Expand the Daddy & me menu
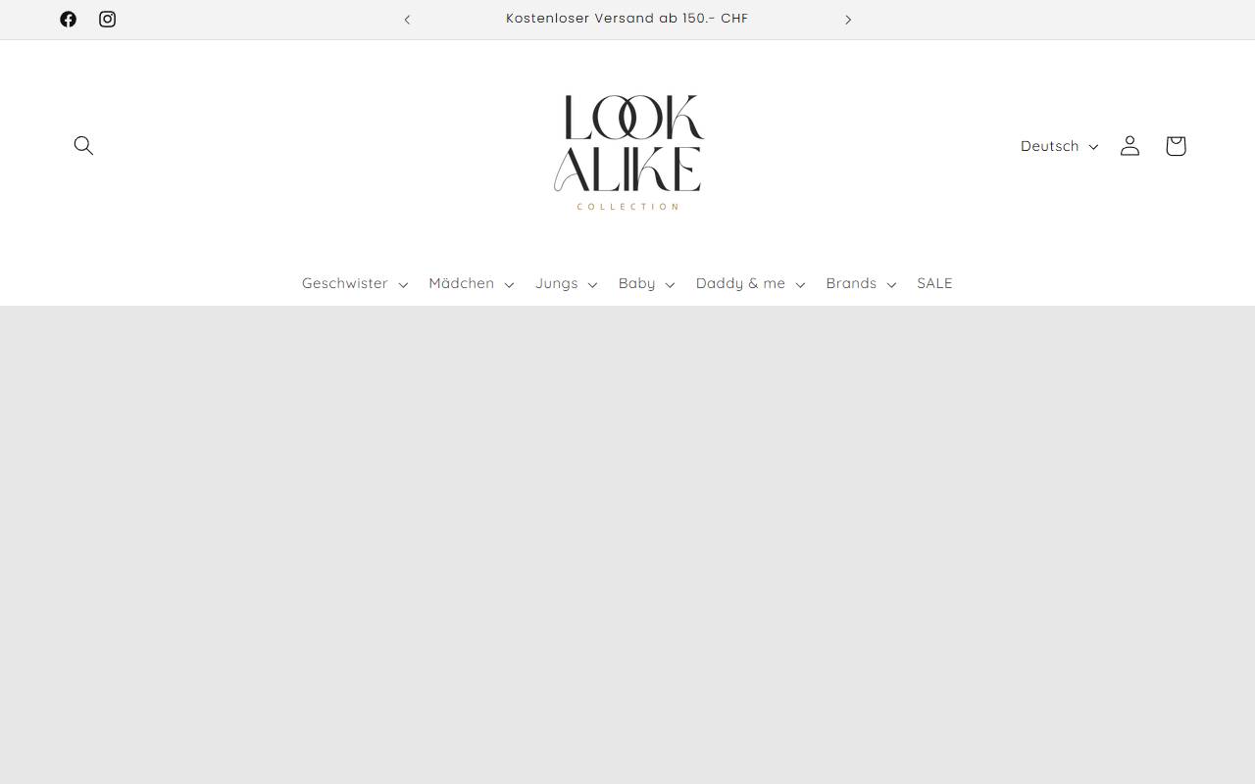Screen dimensions: 1255x784 point(751,283)
